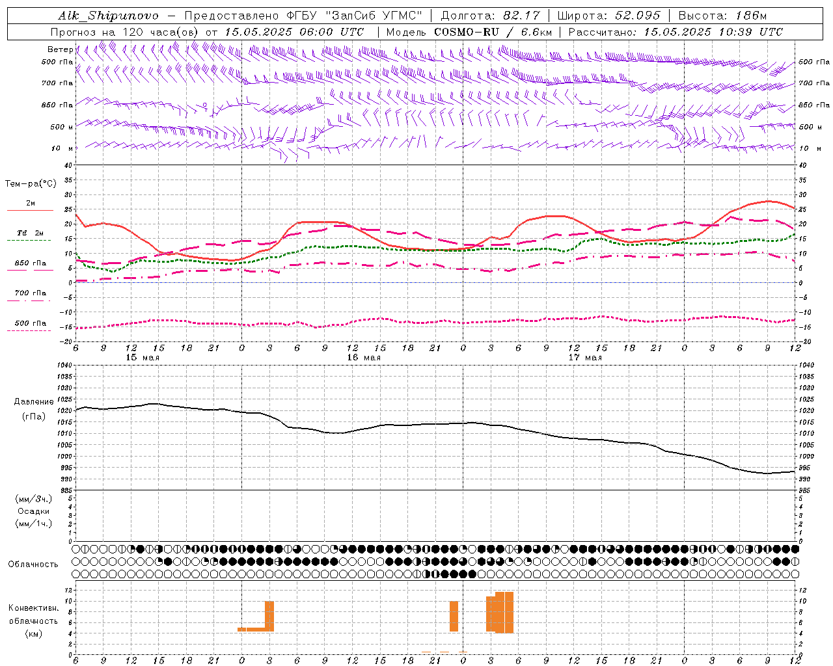Click the "500 м" wind level label on left
The image size is (833, 666).
coord(62,127)
